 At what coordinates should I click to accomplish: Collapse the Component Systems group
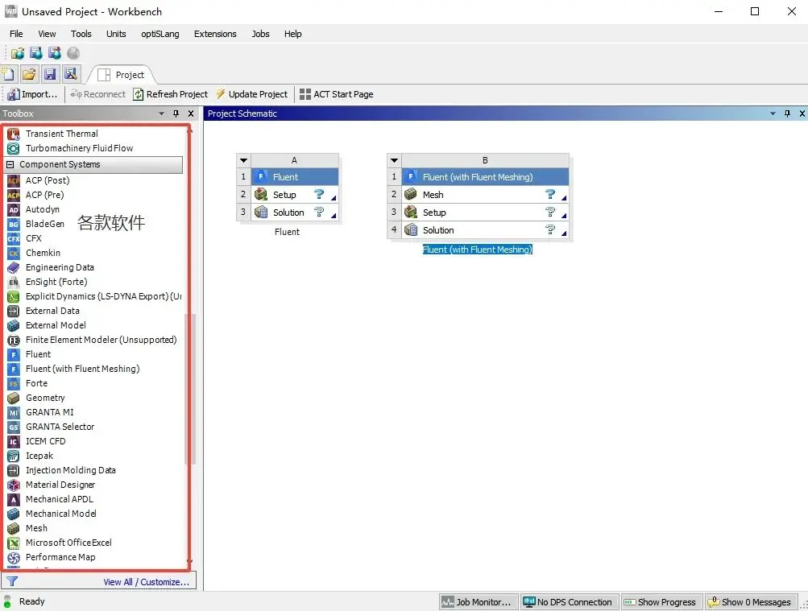pos(10,164)
